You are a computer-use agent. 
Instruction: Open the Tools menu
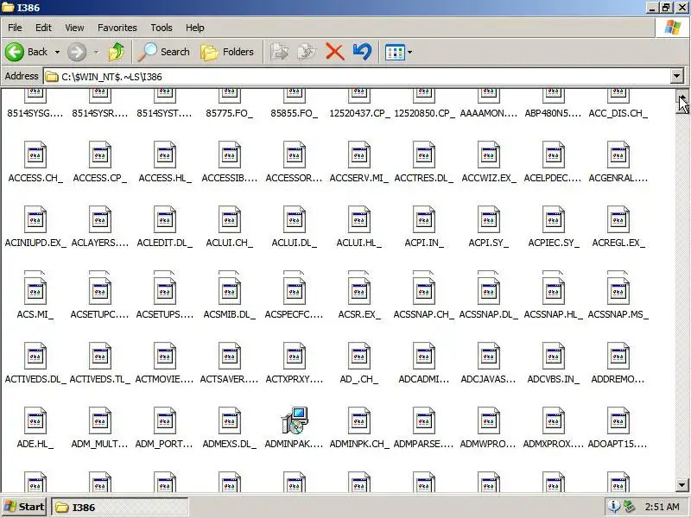tap(162, 28)
